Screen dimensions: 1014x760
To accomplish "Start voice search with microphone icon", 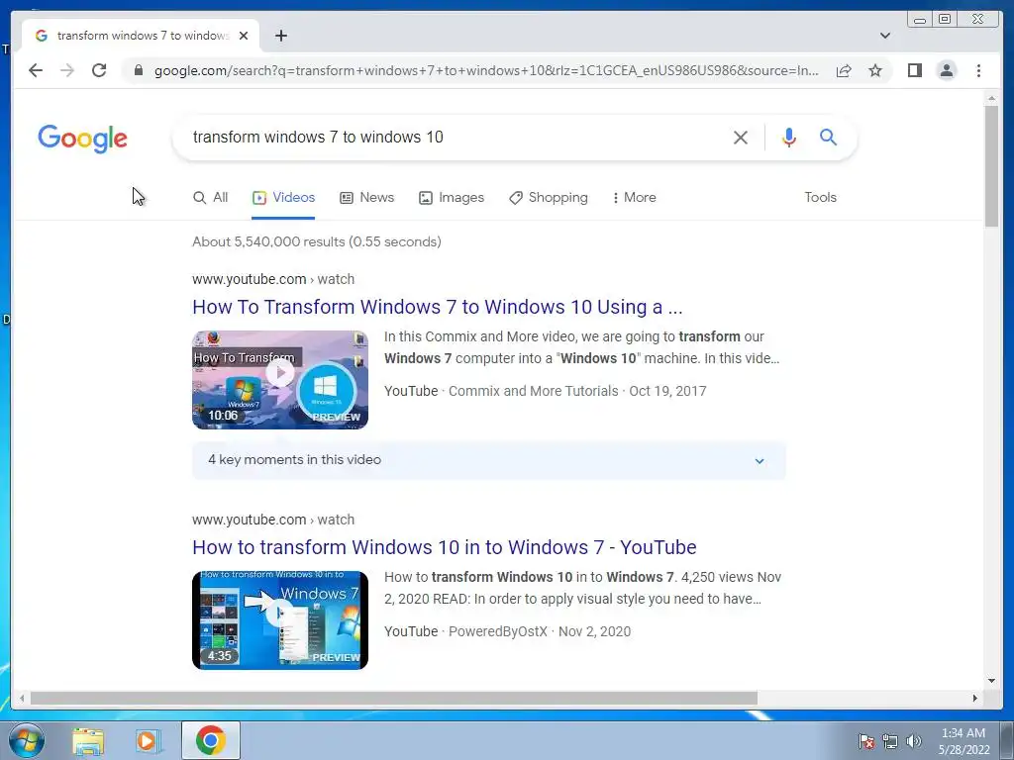I will click(789, 137).
